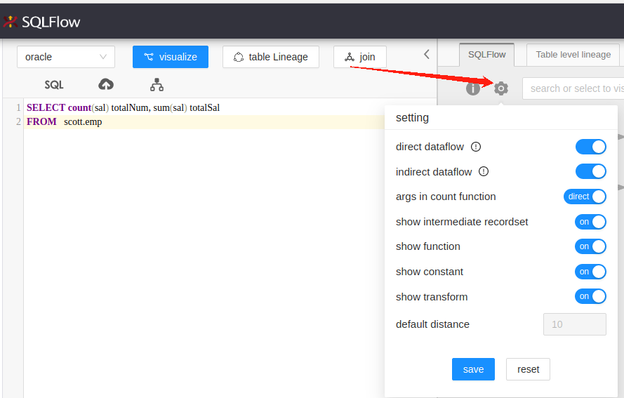Image resolution: width=624 pixels, height=398 pixels.
Task: Click the SQLFlow logo icon
Action: (x=10, y=22)
